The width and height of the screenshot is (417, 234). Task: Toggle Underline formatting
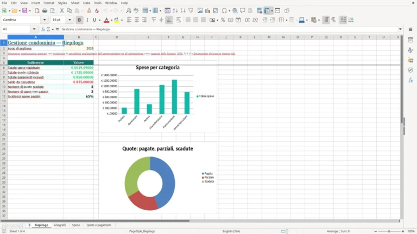(94, 20)
